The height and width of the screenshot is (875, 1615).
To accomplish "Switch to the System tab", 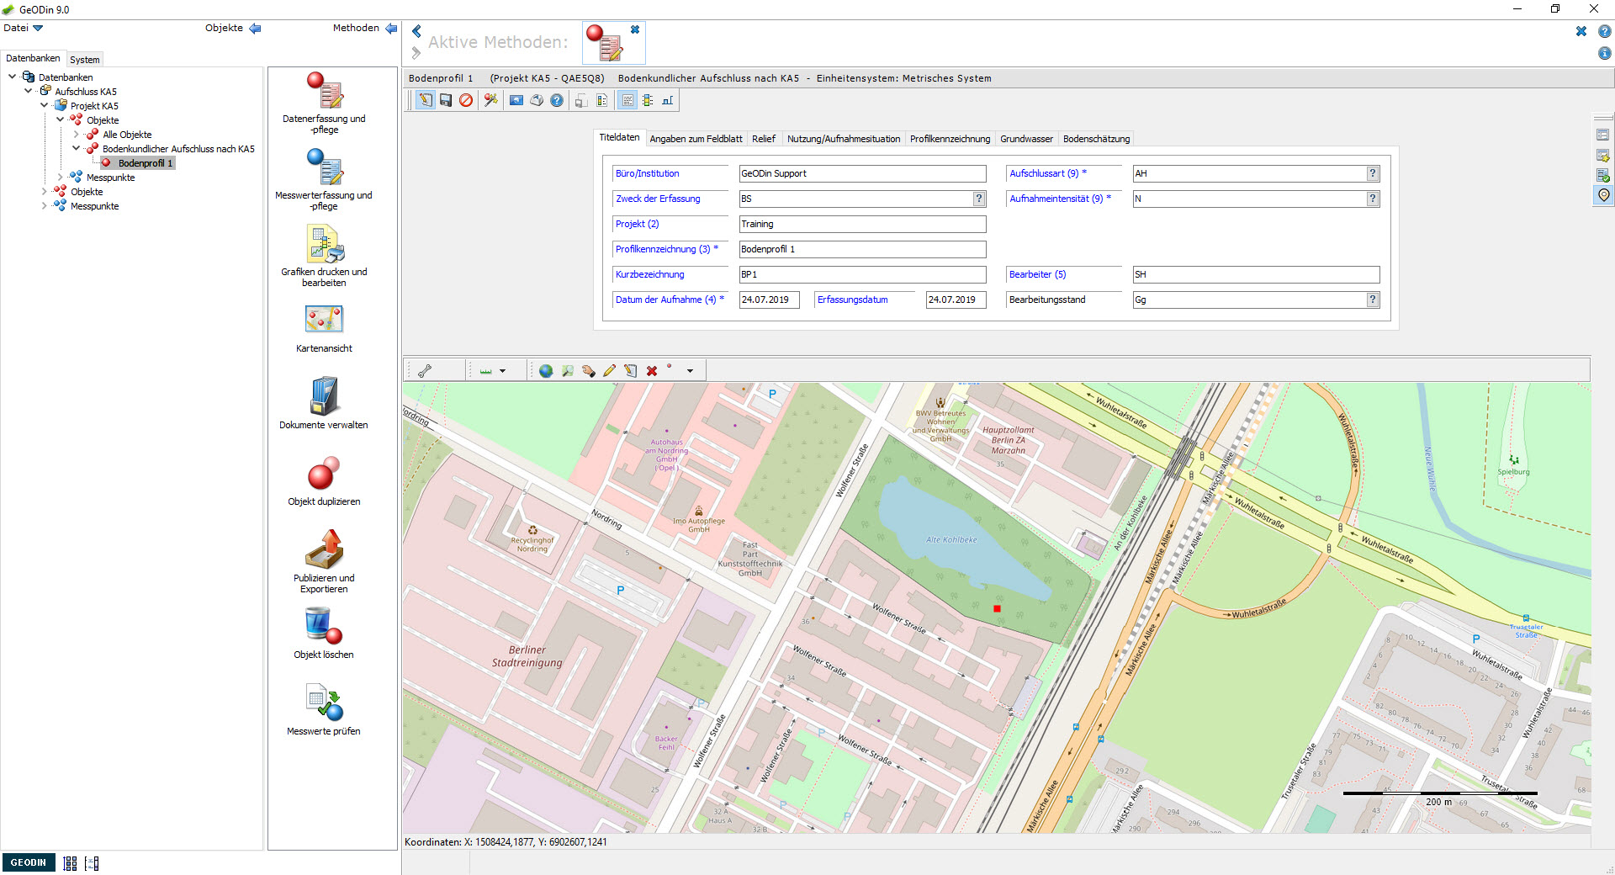I will point(84,60).
